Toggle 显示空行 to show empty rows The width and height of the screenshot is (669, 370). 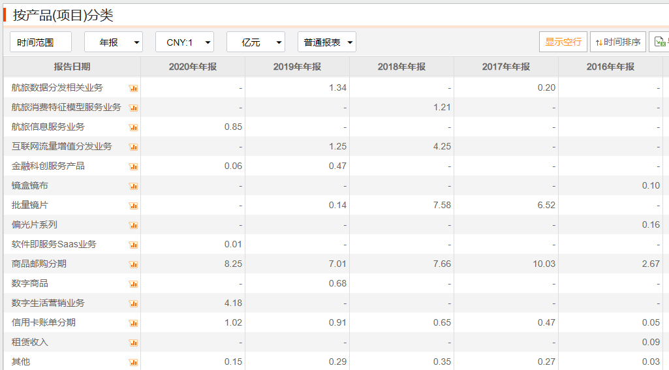point(563,42)
